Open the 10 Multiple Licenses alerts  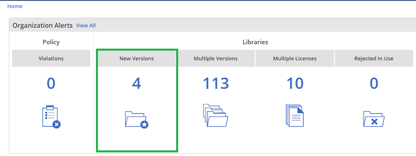click(295, 84)
